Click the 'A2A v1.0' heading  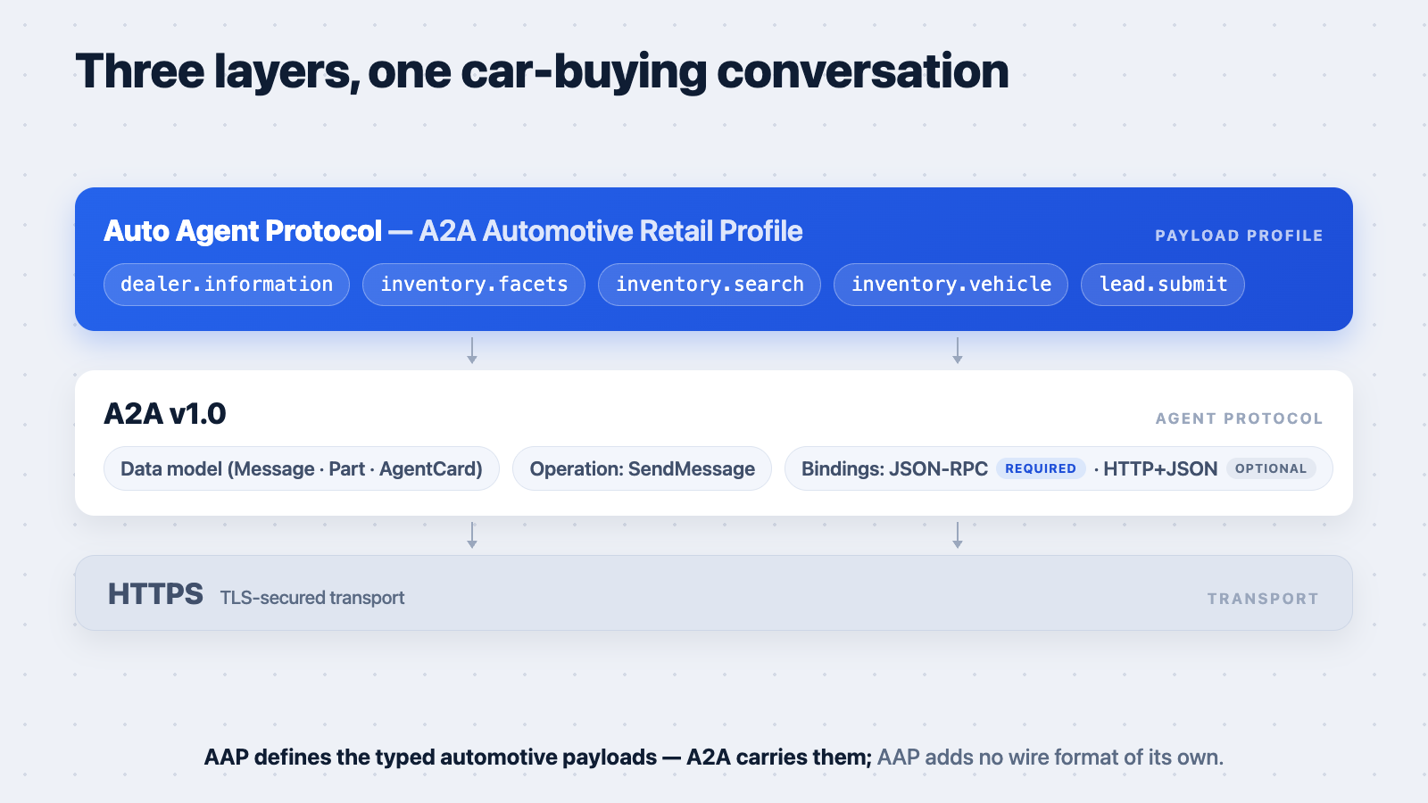click(x=165, y=414)
